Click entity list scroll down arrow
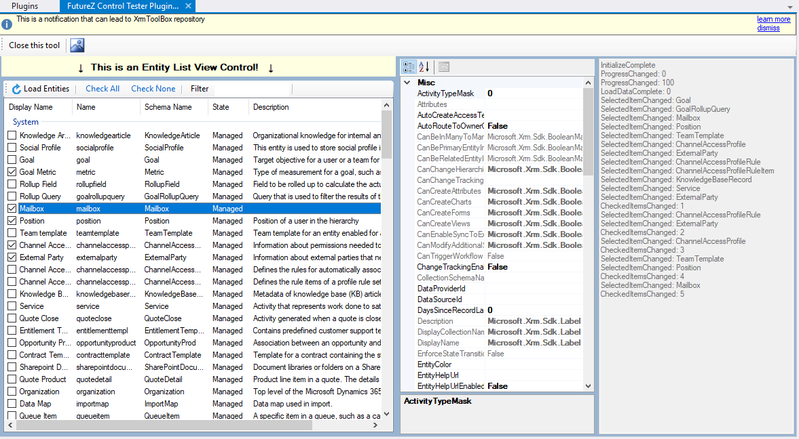Screen dimensions: 799x439 [386, 414]
